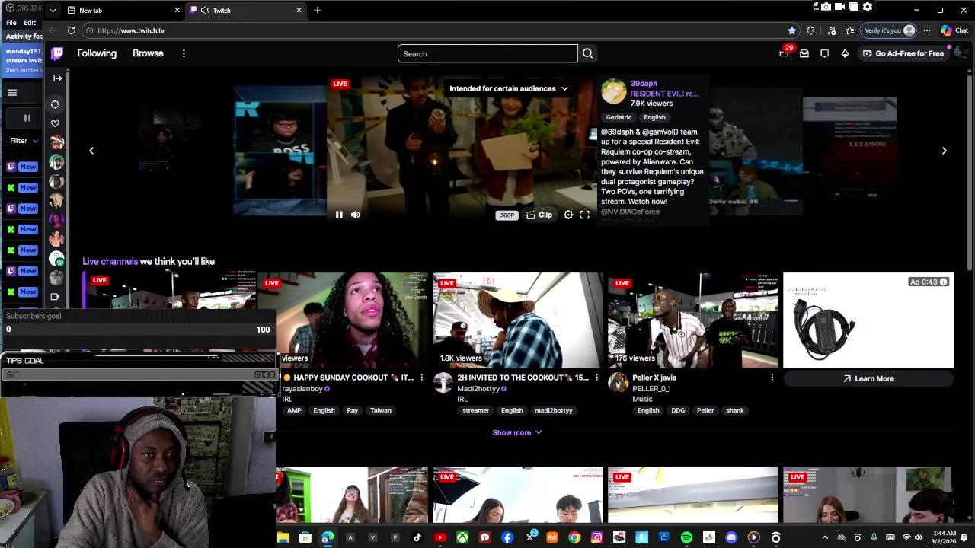Open the Whispers speech bubble icon

pyautogui.click(x=824, y=53)
